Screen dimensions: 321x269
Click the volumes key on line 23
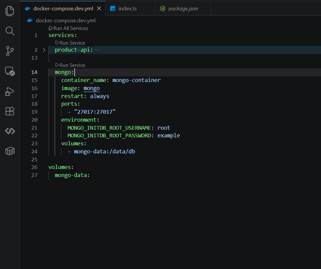click(72, 144)
